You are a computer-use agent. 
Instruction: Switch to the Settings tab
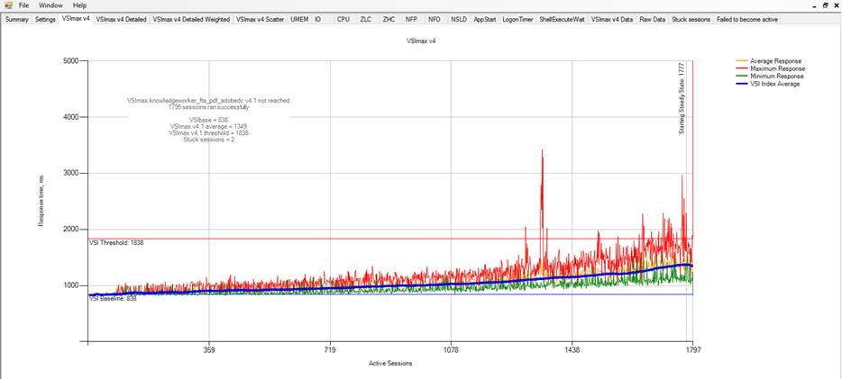click(45, 19)
